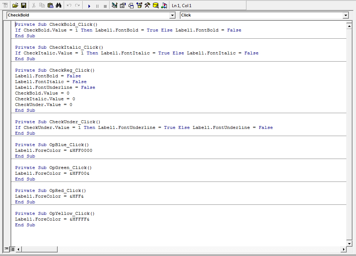Click 'Private Sub OpBlue_Click()' line
This screenshot has height=256, width=356.
[52, 145]
